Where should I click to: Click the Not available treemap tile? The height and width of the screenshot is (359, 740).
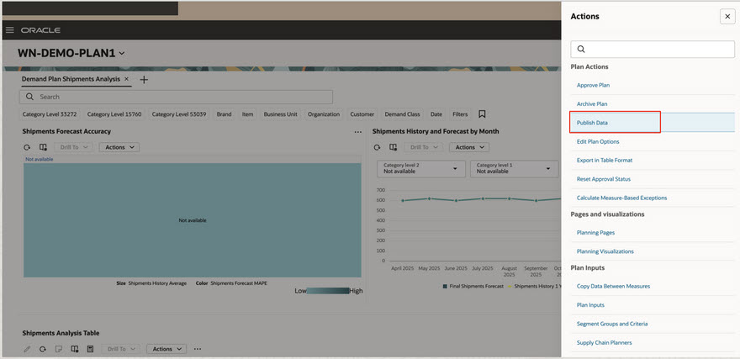[193, 220]
